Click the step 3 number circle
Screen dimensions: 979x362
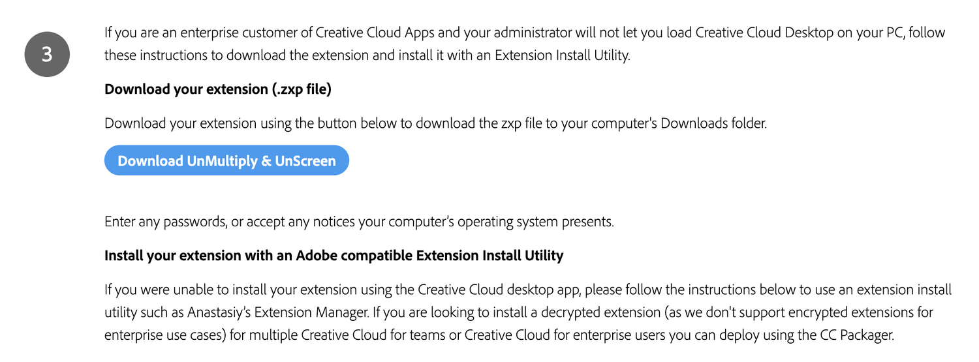click(x=47, y=54)
